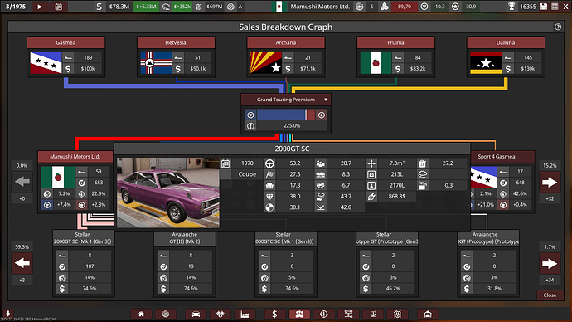Click the Hetvesia flag
Screen dimensions: 572x322
pos(156,63)
